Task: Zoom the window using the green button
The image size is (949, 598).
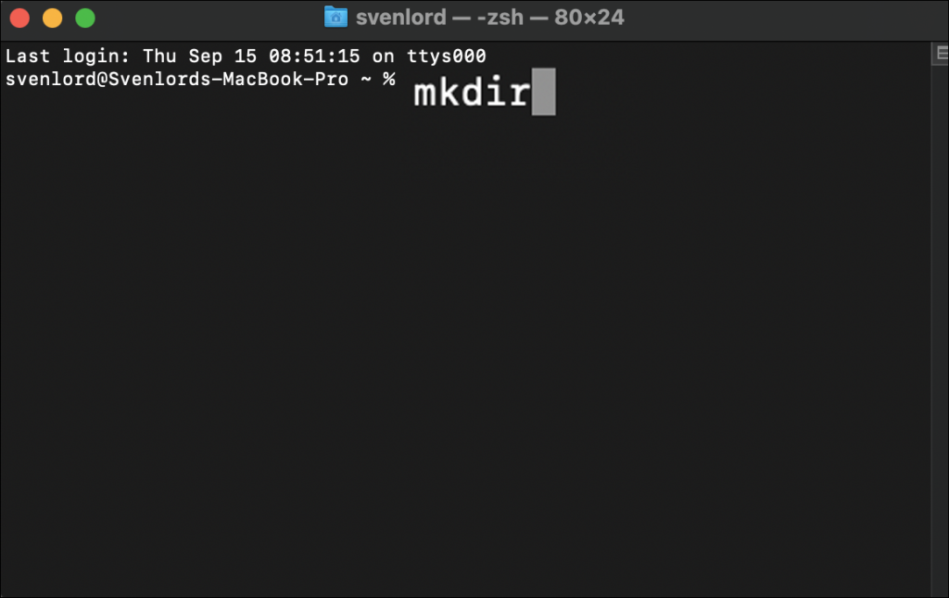Action: 85,19
